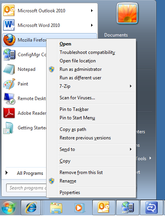Viewport: 165px width, 216px height.
Task: Expand the Word 2010 jump list arrow
Action: (x=92, y=25)
